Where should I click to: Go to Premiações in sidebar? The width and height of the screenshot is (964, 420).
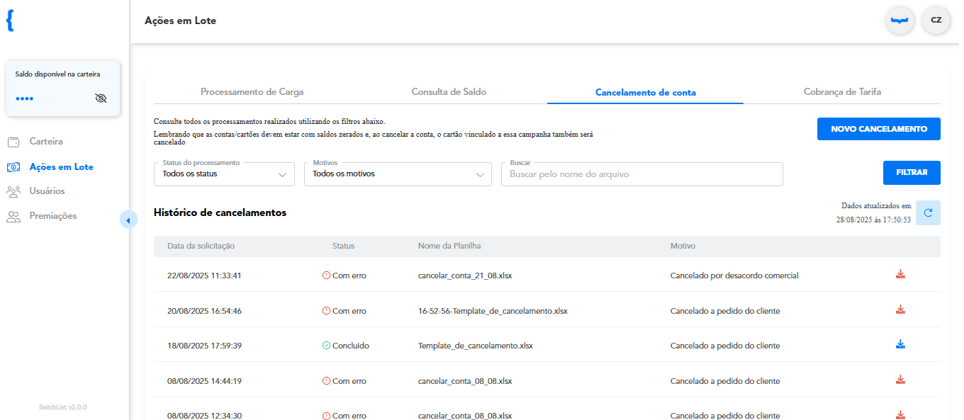[53, 216]
